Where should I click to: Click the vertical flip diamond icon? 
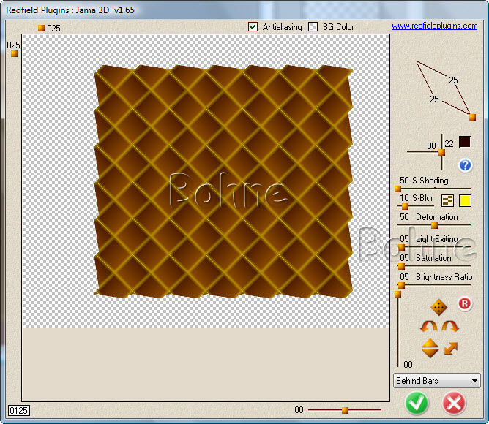[x=430, y=348]
